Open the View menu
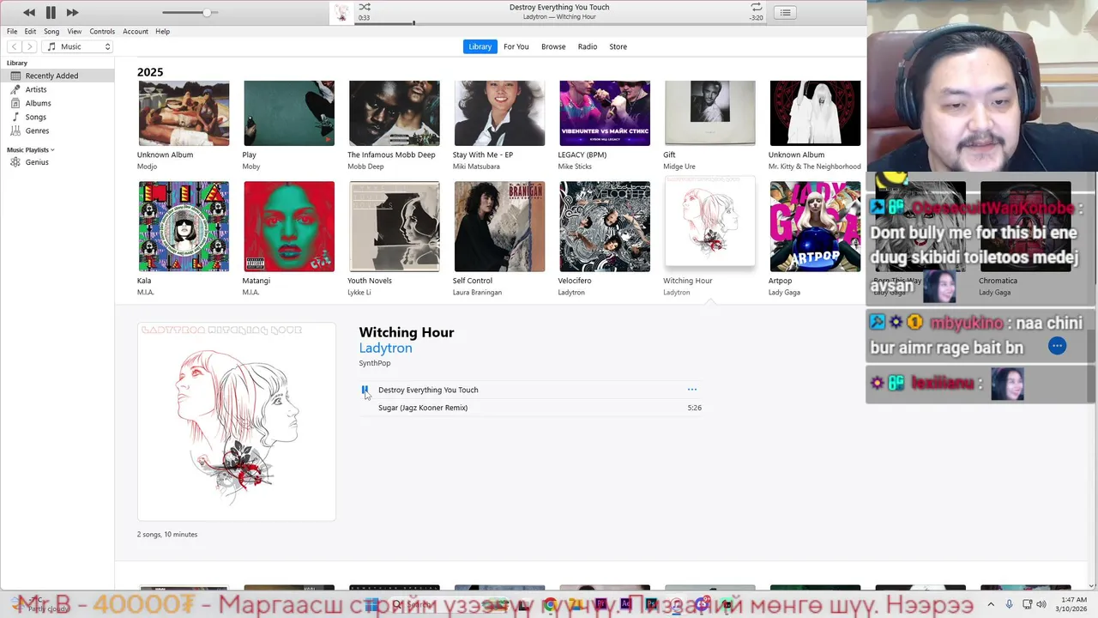1098x618 pixels. point(75,31)
